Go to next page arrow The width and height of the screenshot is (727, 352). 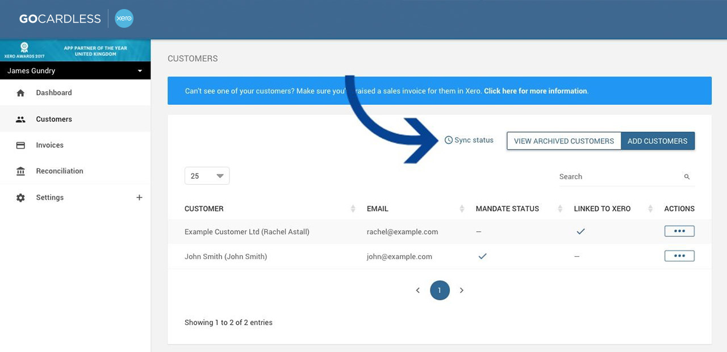462,290
